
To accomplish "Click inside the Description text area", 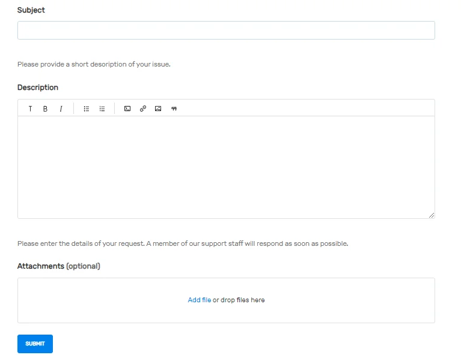I will pos(226,167).
